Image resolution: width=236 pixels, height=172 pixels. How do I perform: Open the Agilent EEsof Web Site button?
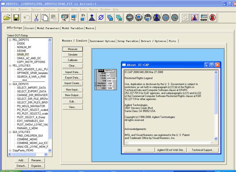171,150
